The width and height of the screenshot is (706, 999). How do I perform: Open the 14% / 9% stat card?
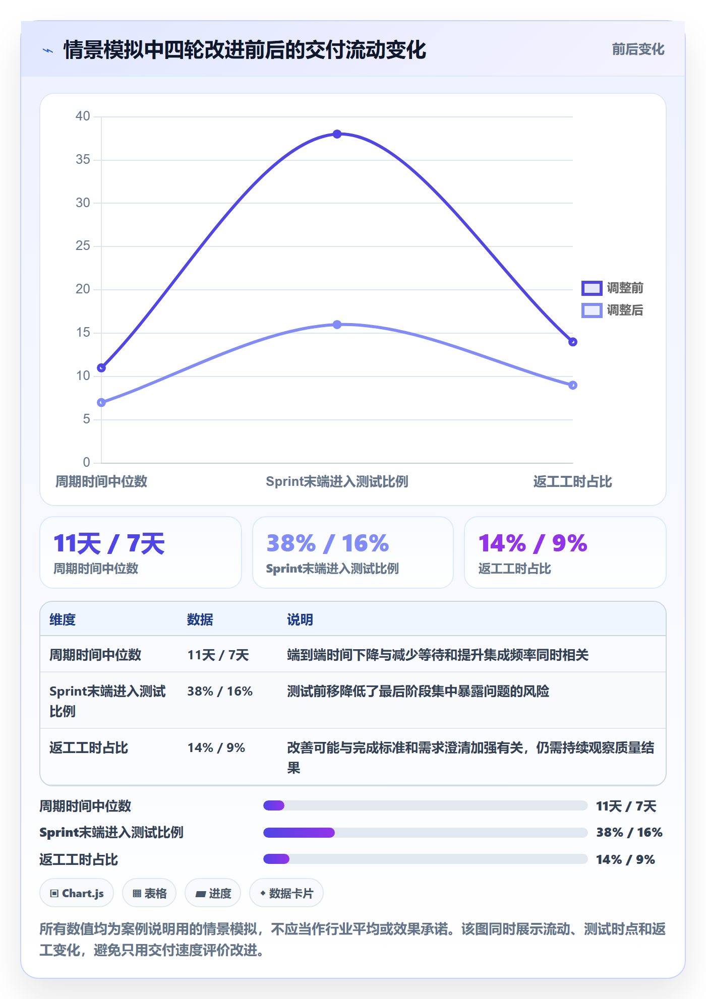coord(565,552)
